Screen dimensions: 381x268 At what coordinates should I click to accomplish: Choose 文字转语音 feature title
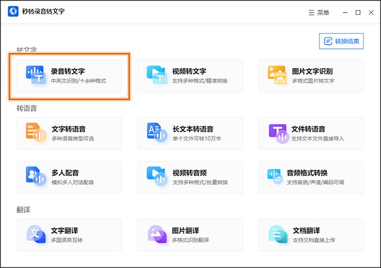[x=69, y=129]
